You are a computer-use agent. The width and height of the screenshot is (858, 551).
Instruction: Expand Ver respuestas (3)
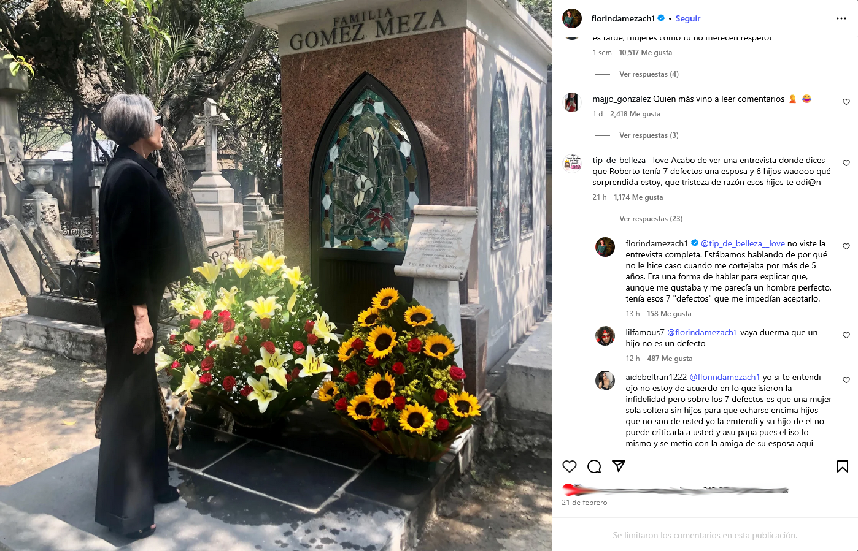tap(649, 135)
